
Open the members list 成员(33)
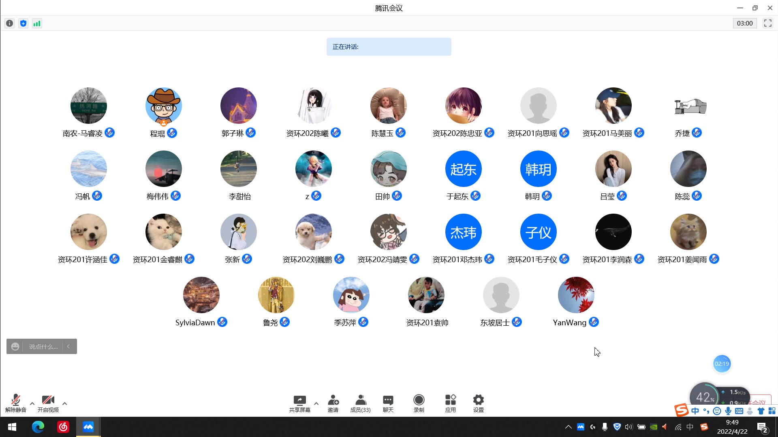360,403
